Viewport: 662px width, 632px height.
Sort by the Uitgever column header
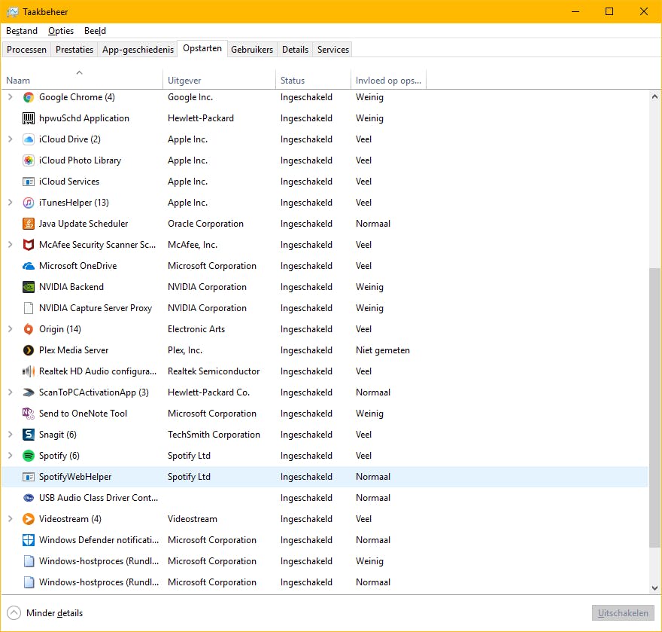pyautogui.click(x=219, y=80)
